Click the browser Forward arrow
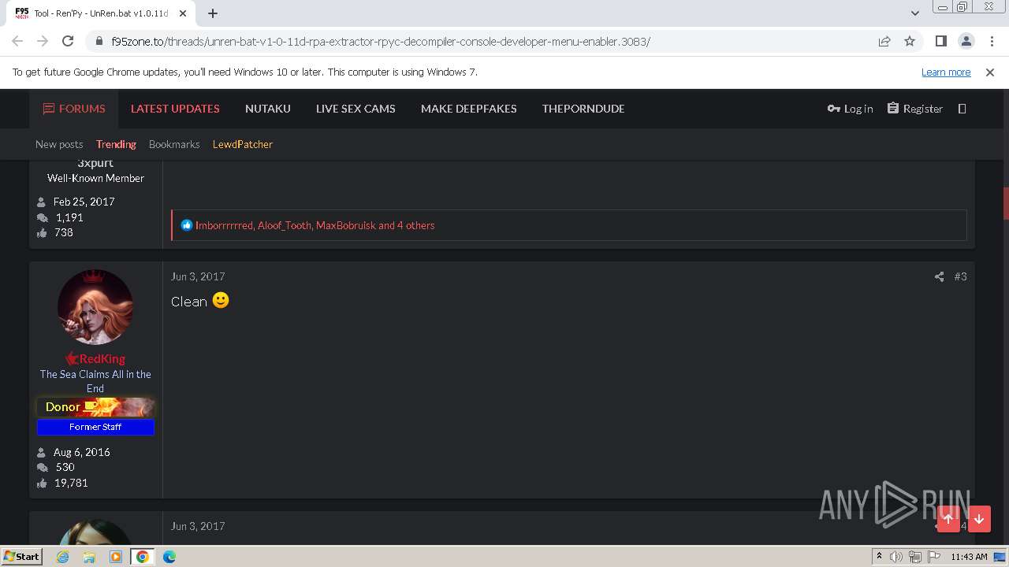 click(x=43, y=41)
